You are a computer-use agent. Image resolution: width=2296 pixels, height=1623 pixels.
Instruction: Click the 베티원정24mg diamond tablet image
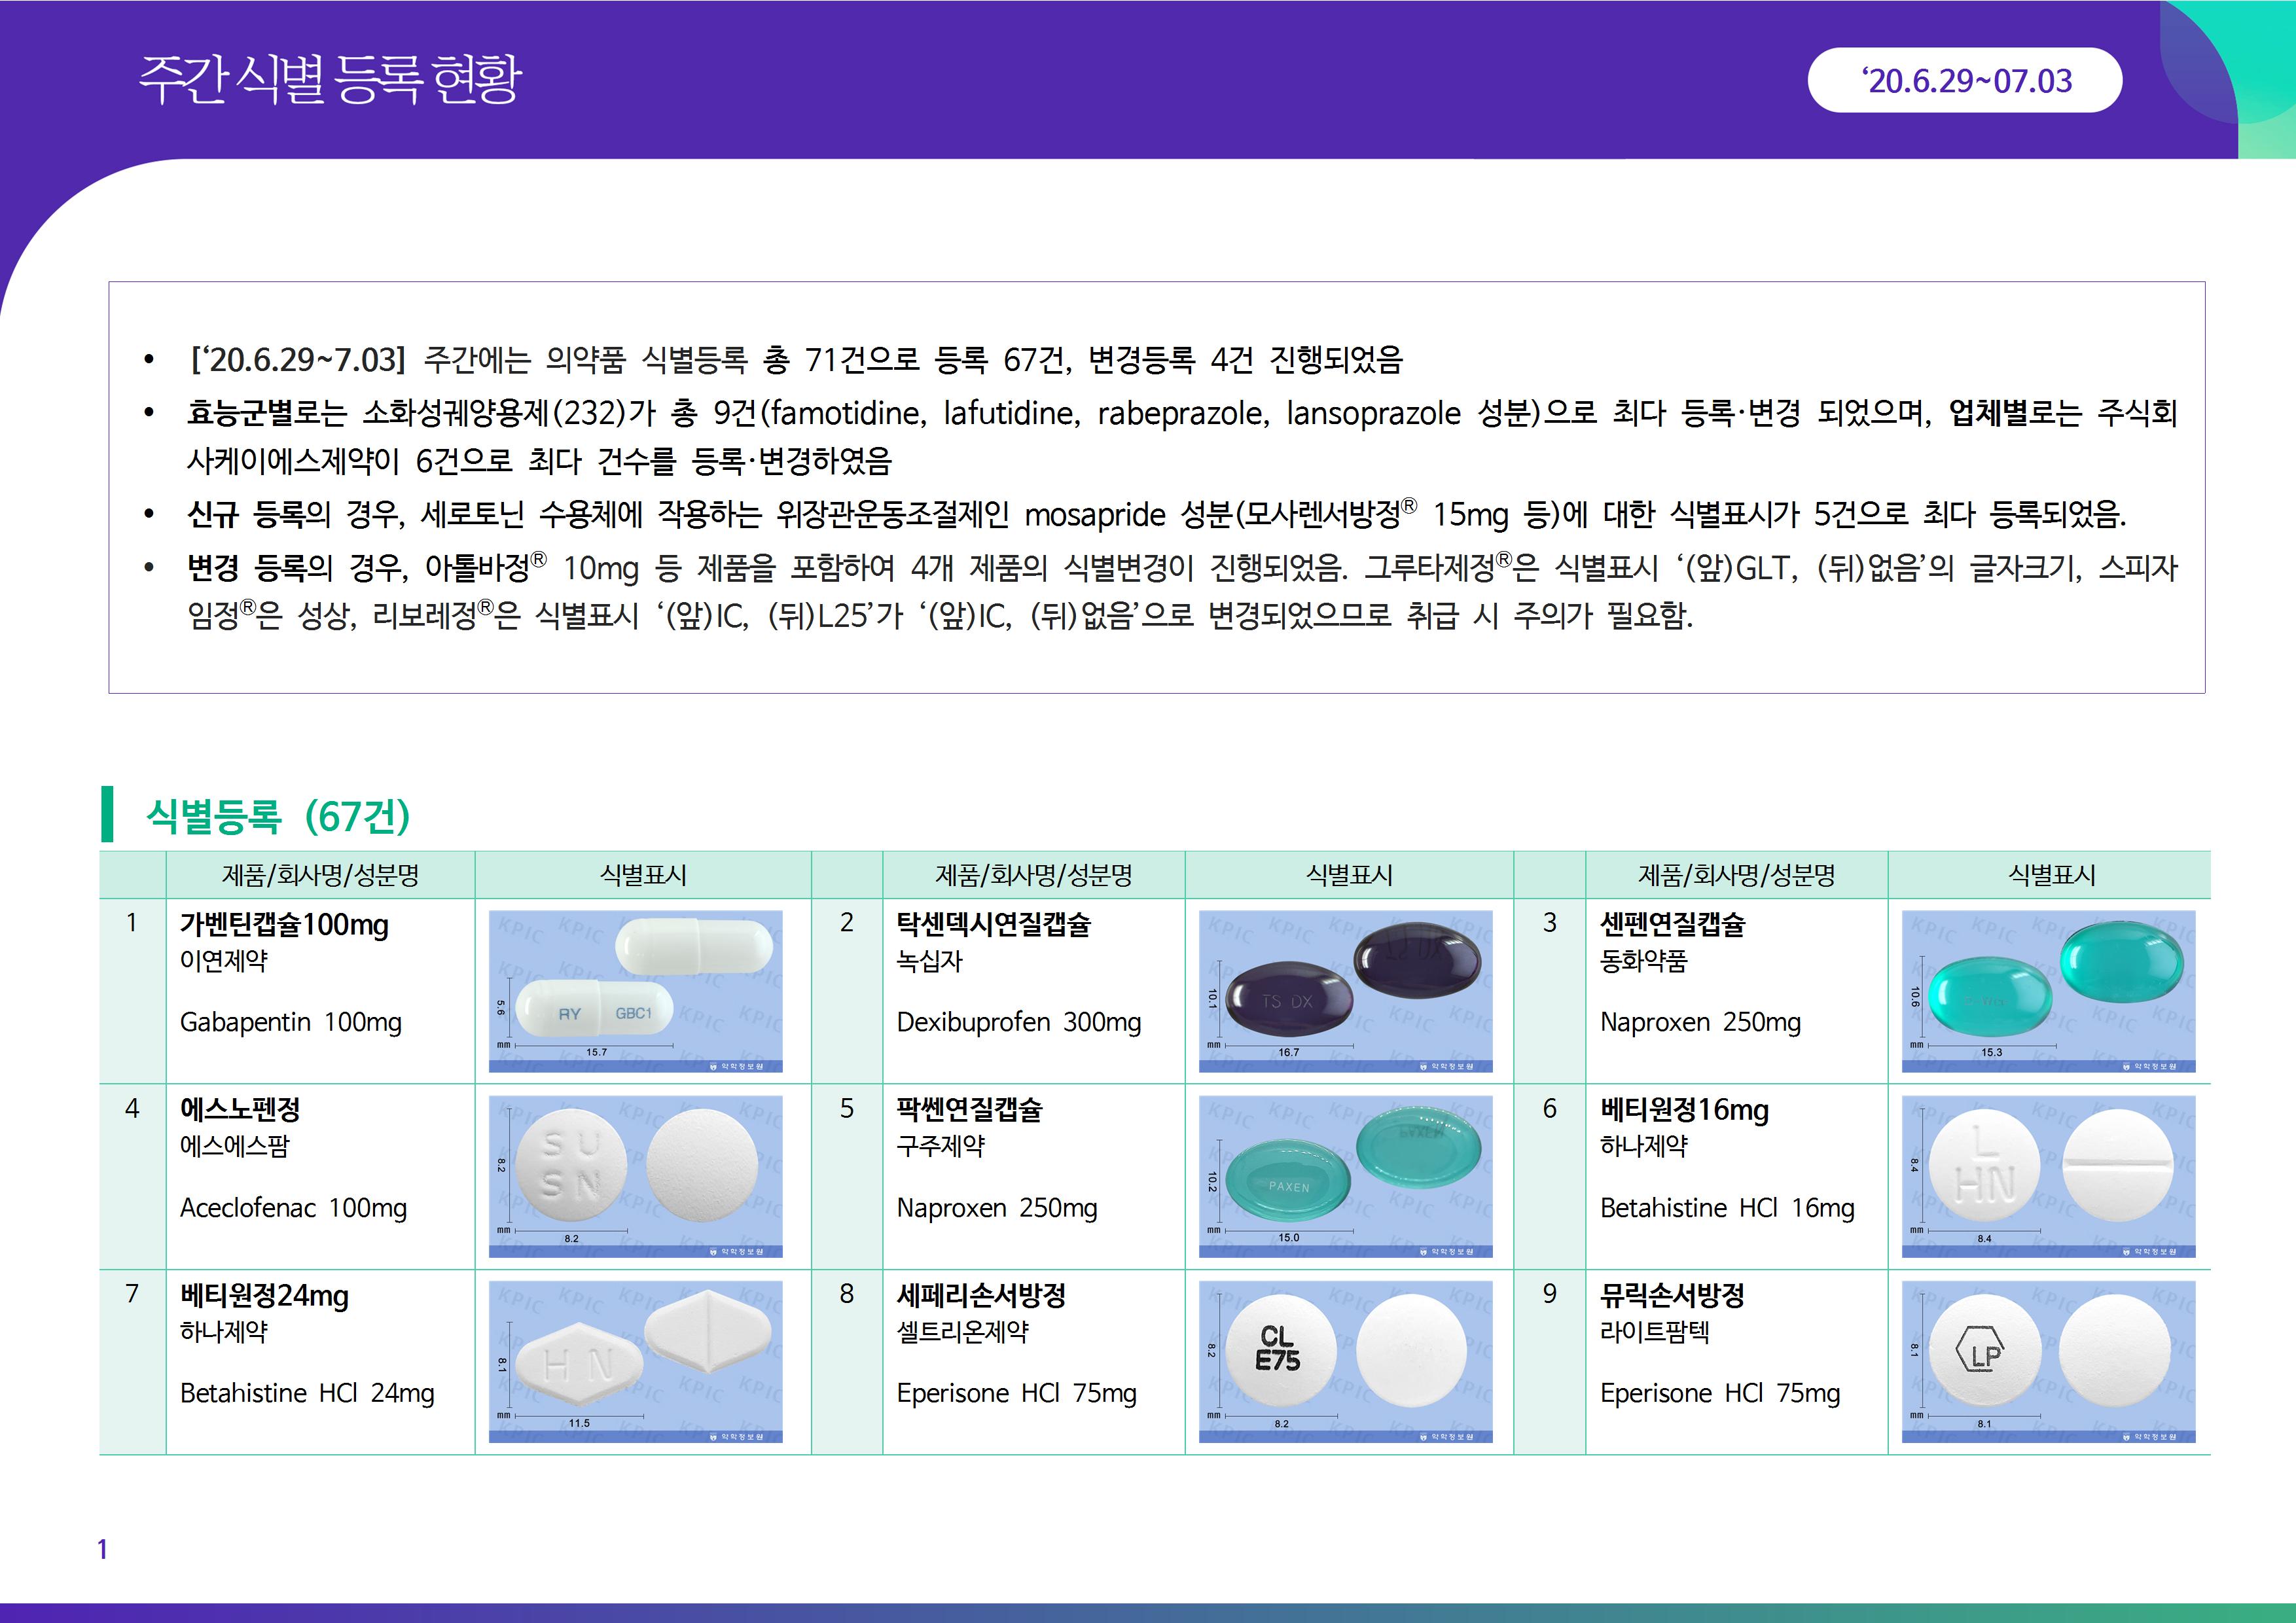pos(635,1361)
